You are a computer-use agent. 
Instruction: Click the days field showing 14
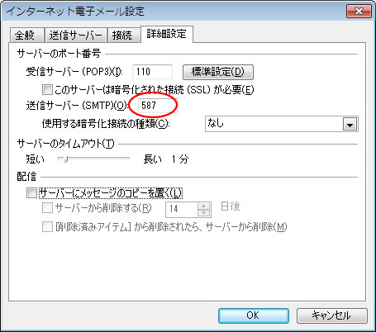[182, 210]
